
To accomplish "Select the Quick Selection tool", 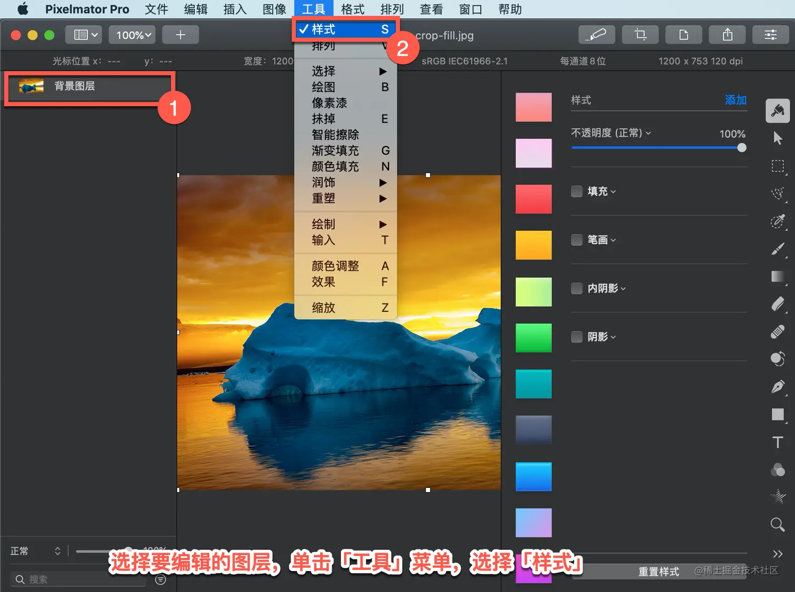I will tap(778, 193).
